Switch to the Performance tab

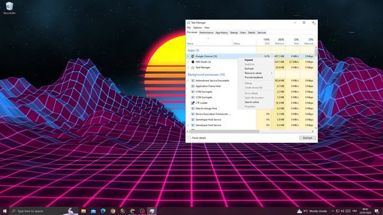[206, 33]
